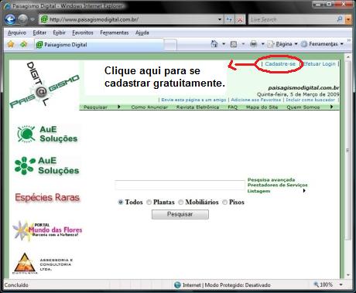The height and width of the screenshot is (293, 356).
Task: Select the Plantas radio button
Action: [149, 203]
